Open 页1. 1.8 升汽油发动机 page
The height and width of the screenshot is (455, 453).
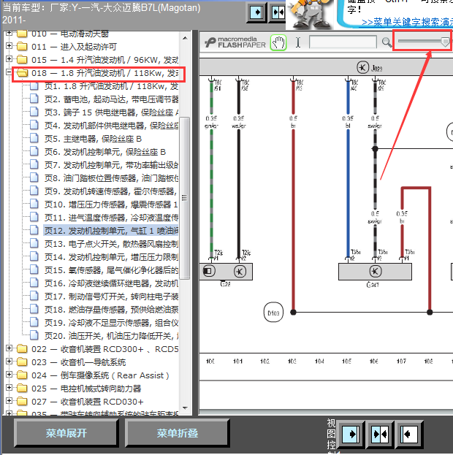(111, 86)
